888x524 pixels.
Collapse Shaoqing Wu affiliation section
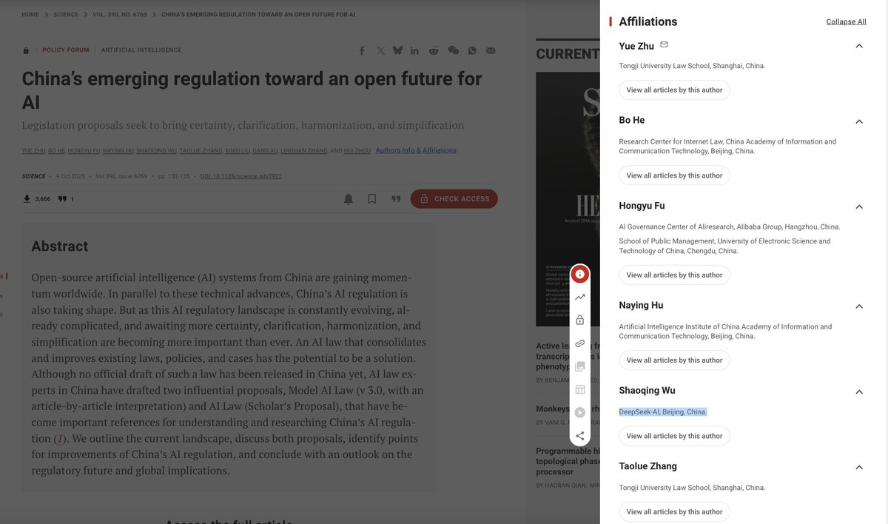859,392
